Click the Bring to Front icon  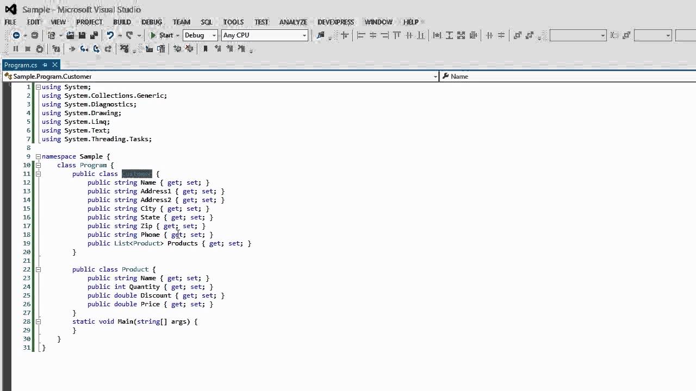517,35
